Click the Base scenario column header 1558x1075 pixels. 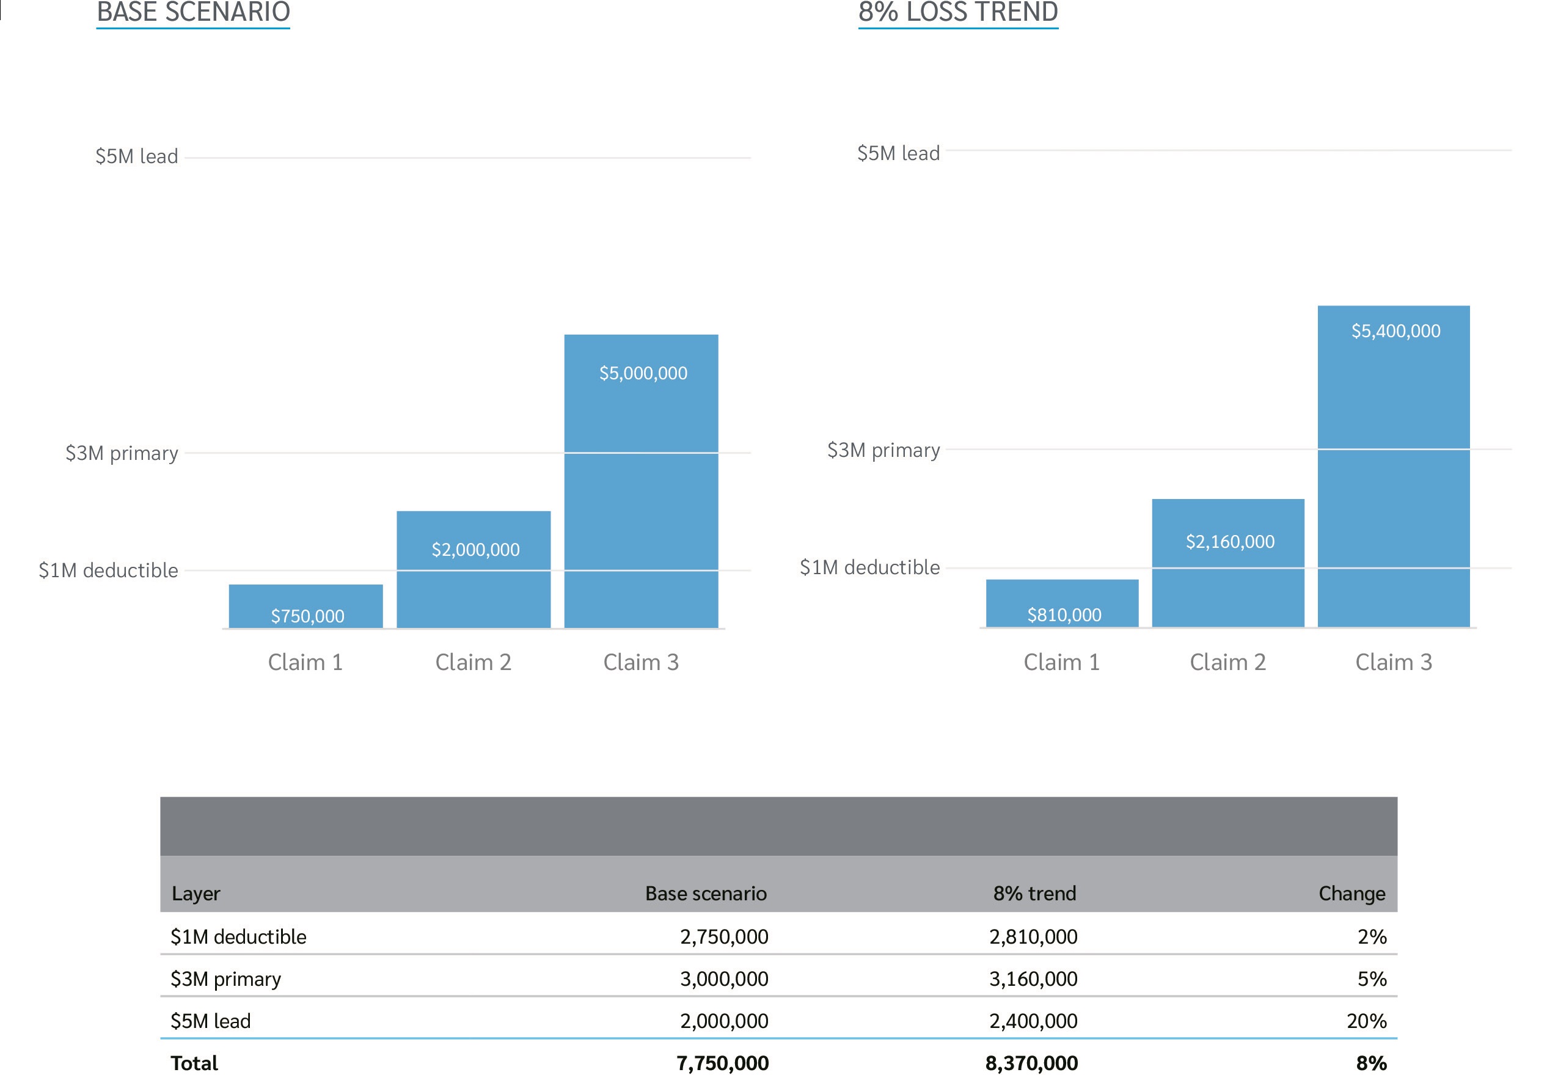[x=705, y=893]
